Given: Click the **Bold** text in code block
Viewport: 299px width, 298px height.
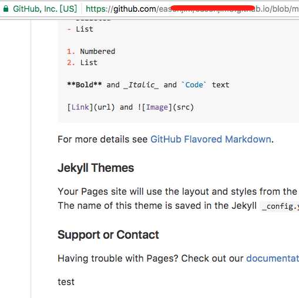Looking at the screenshot, I should click(85, 85).
